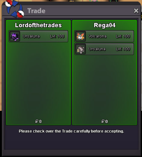Click the pokedollar icon under Lordofthetrades

37,121
